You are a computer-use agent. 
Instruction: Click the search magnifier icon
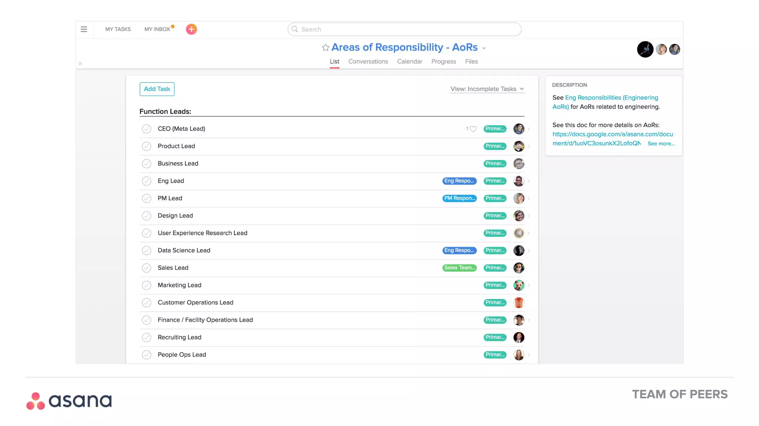(295, 29)
